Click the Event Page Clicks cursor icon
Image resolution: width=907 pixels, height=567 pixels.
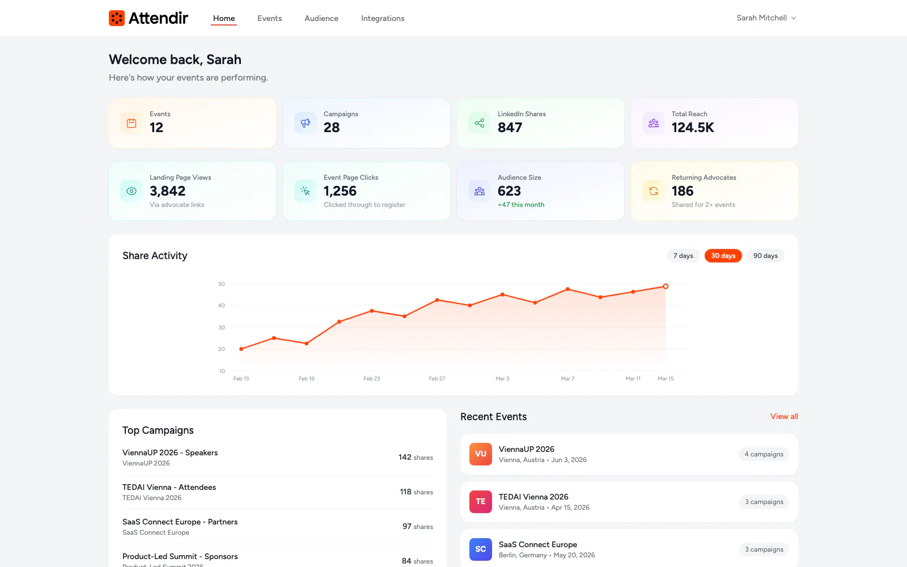point(306,191)
